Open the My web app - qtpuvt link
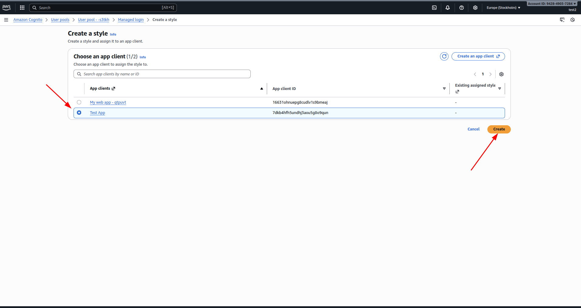This screenshot has height=308, width=581. click(x=108, y=102)
